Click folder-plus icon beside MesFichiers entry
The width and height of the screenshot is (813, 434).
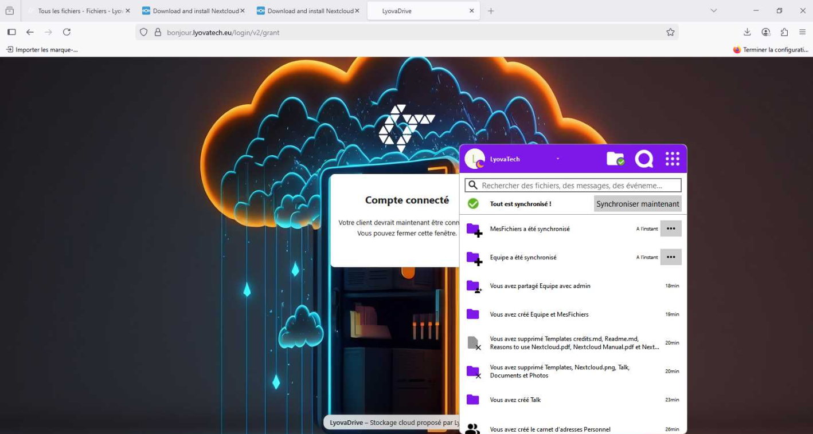tap(474, 230)
